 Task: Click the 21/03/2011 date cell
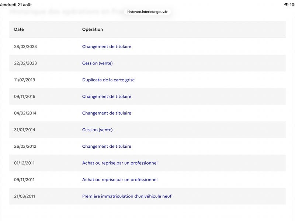pyautogui.click(x=24, y=196)
